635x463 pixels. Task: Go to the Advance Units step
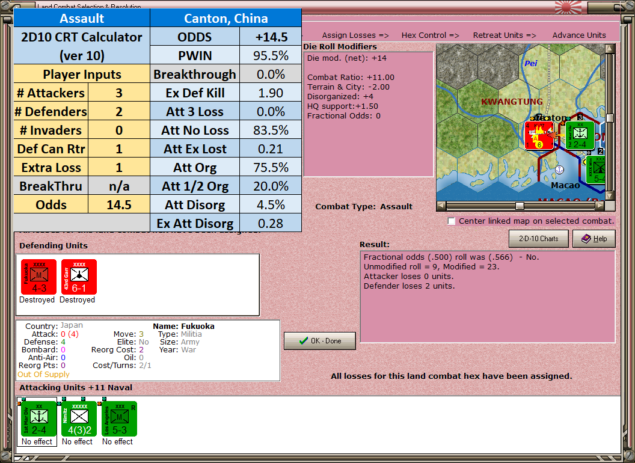[x=579, y=35]
